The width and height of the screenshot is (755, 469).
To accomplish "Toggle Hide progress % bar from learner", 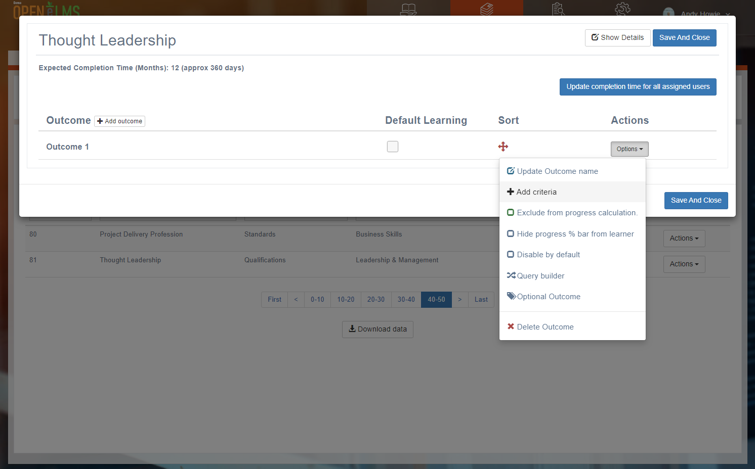I will 572,234.
